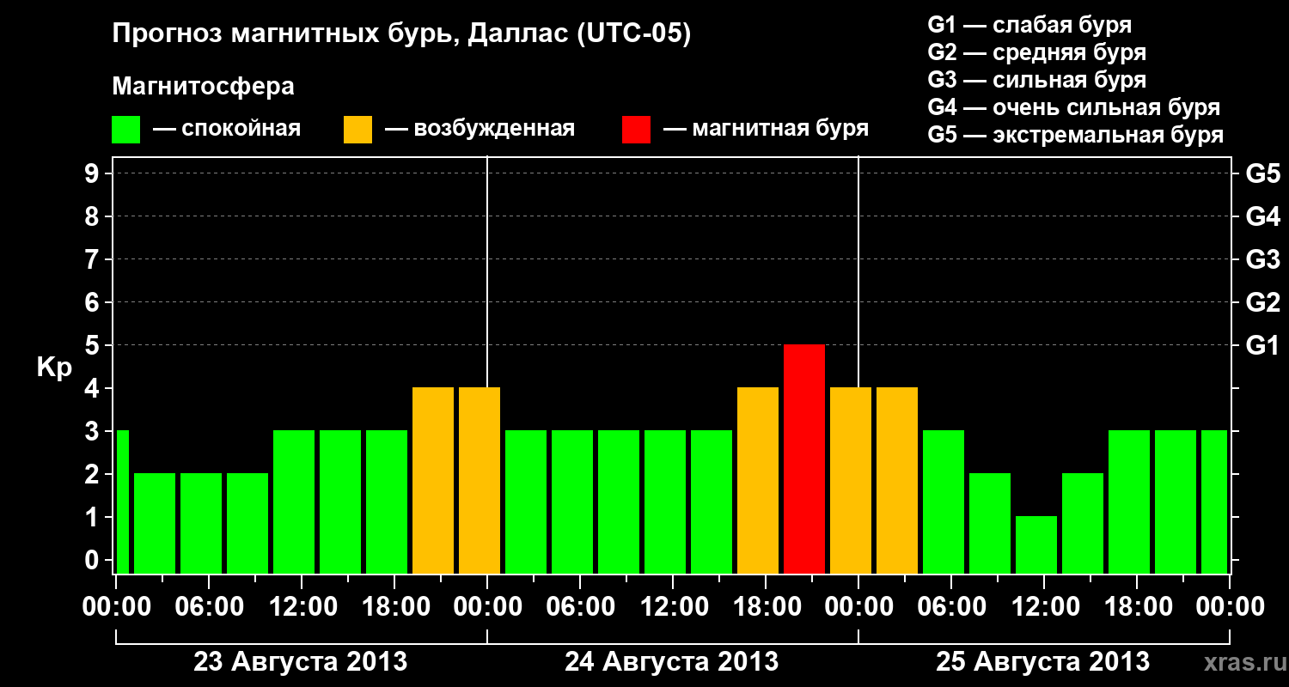Click the 'G2 — средняя буря' legend line
Viewport: 1289px width, 687px height.
tap(1037, 52)
